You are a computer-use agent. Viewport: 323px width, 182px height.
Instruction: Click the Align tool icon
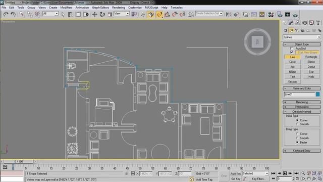coord(236,14)
